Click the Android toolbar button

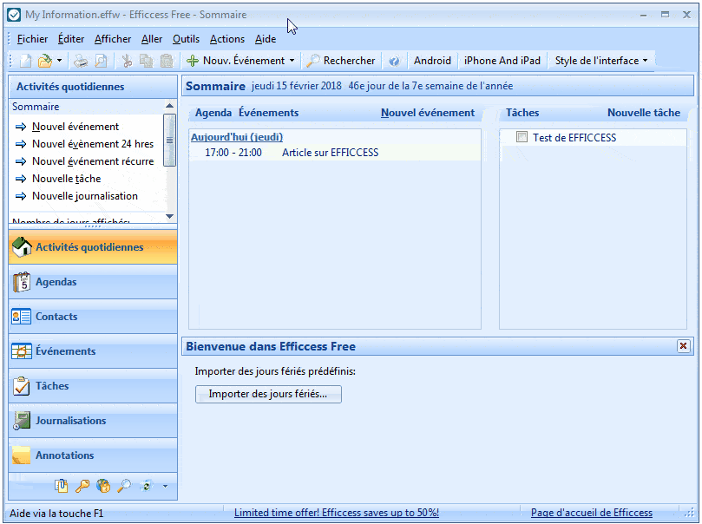coord(432,61)
